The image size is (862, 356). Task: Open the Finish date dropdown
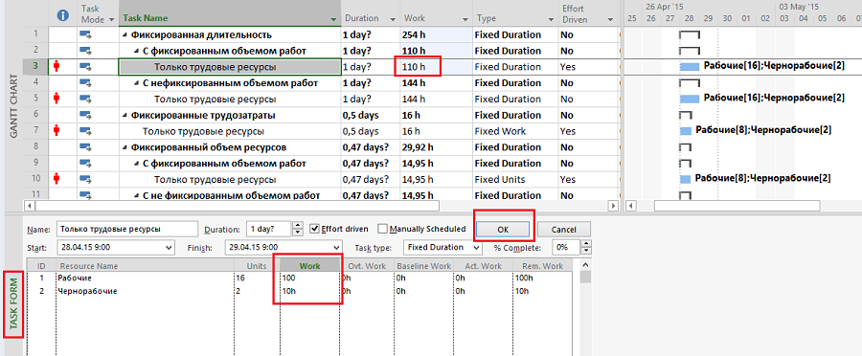coord(337,248)
